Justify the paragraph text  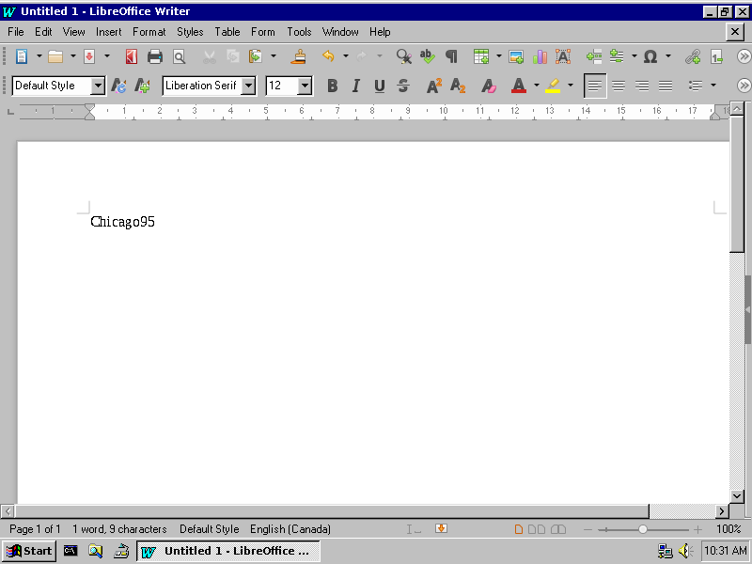click(x=666, y=86)
